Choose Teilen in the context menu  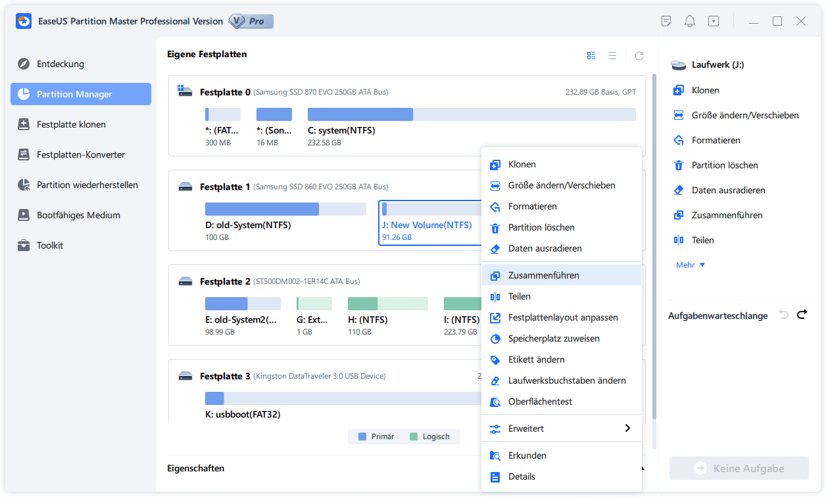click(x=562, y=296)
